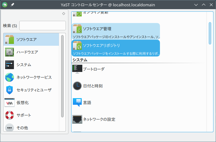Launch the オンライン更新 update icon
This screenshot has width=216, height=142.
click(77, 14)
